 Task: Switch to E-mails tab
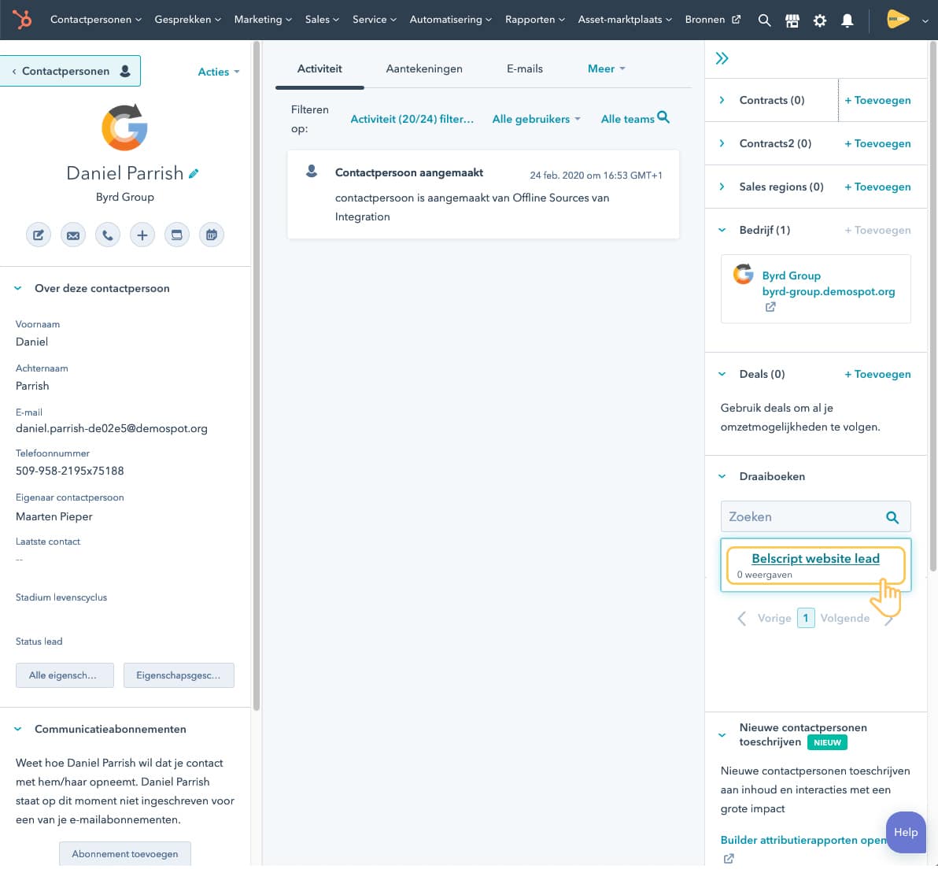pyautogui.click(x=525, y=68)
